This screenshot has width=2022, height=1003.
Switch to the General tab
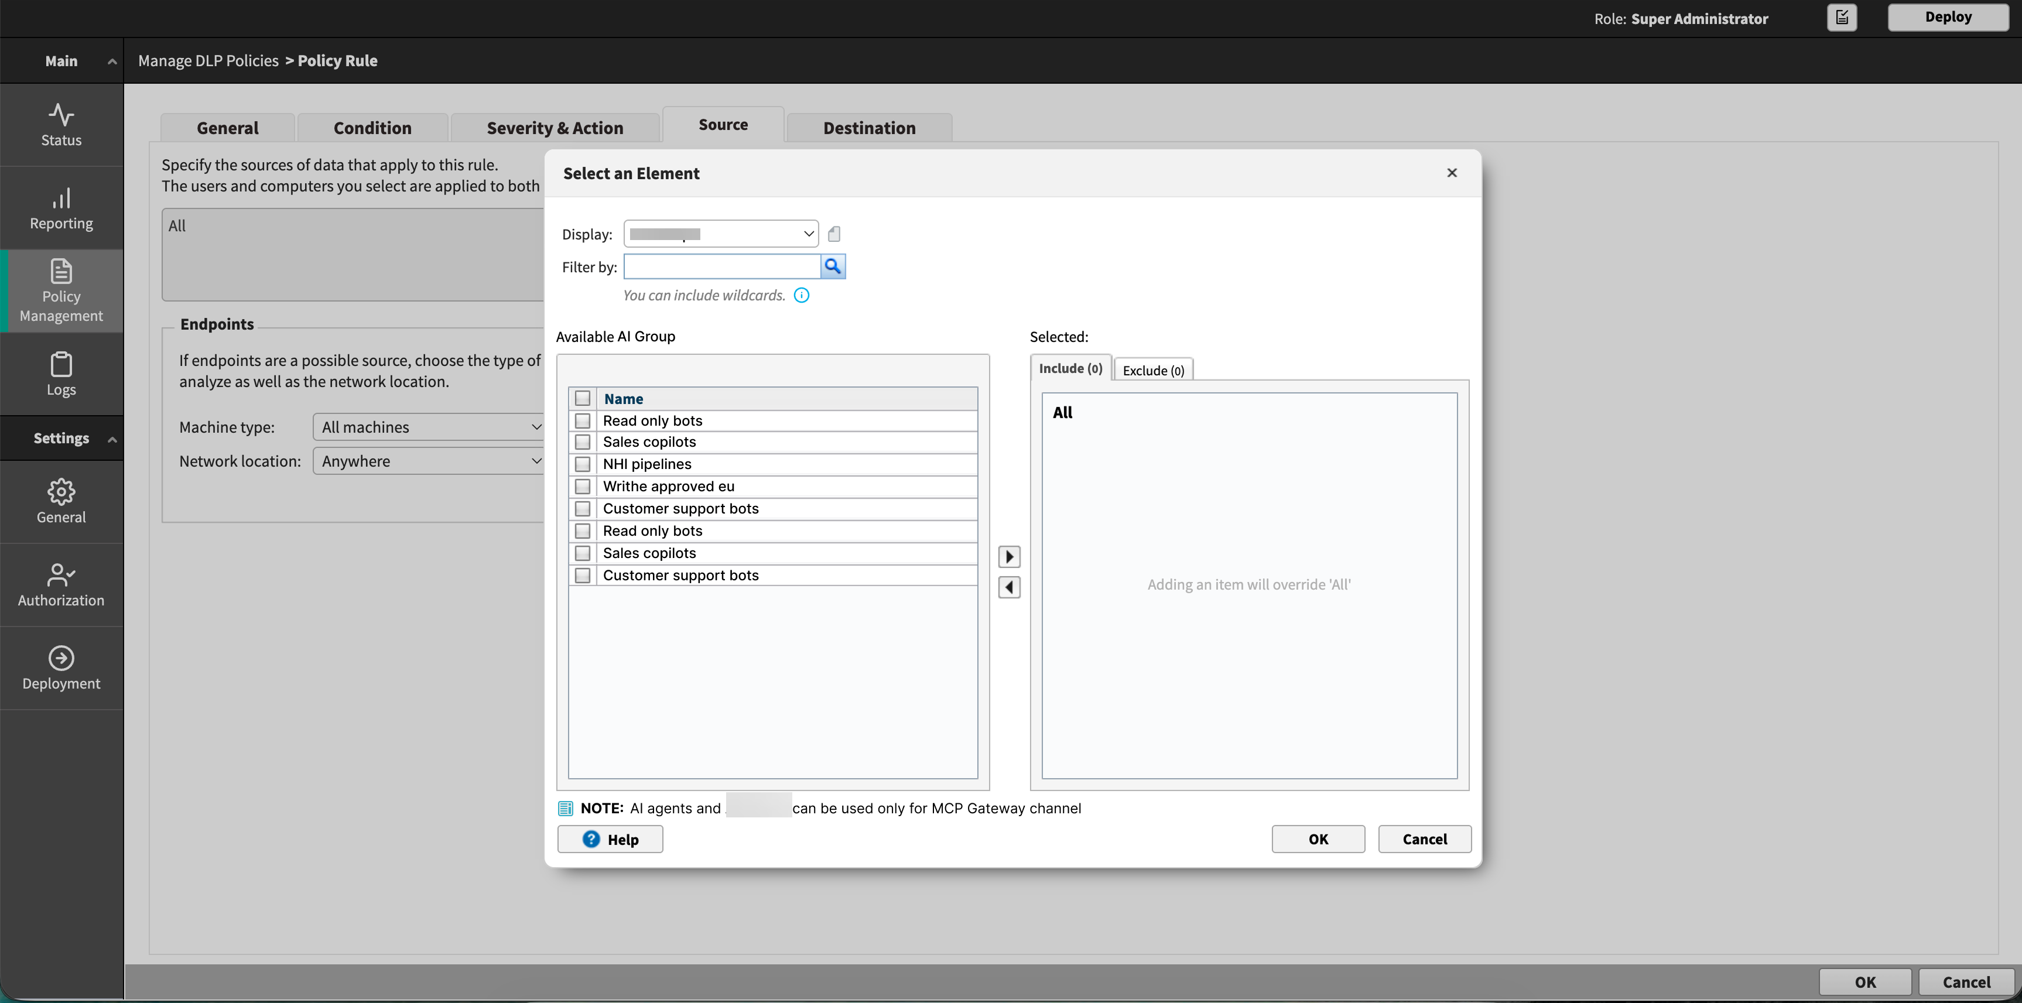pos(228,128)
